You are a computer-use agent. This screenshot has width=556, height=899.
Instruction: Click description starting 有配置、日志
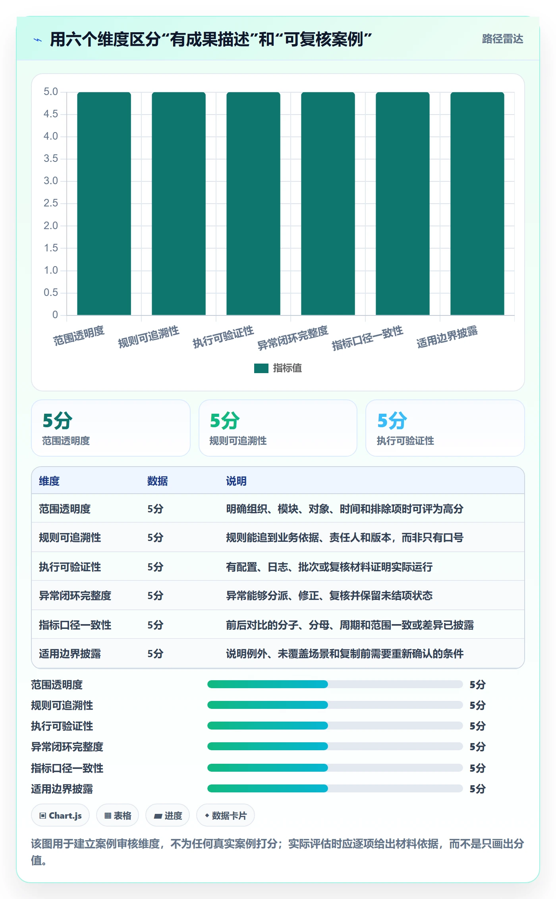click(x=329, y=567)
